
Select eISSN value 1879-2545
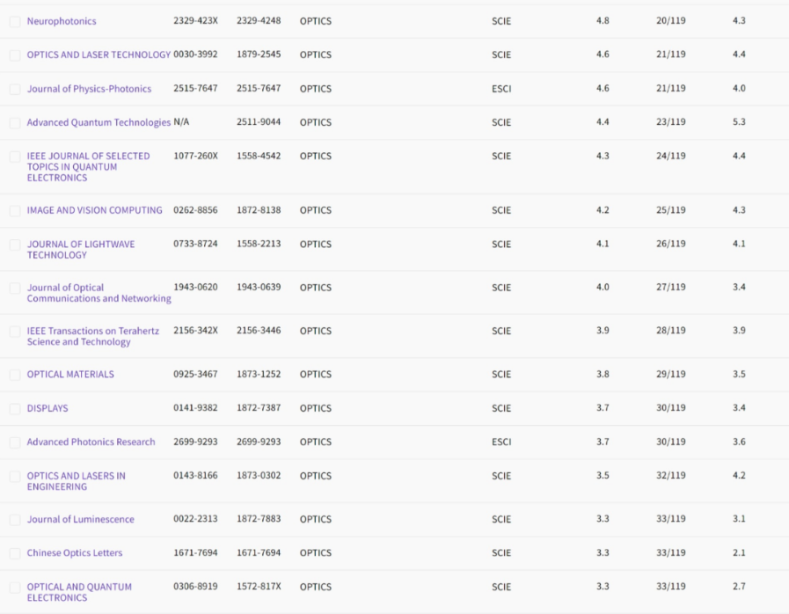259,55
